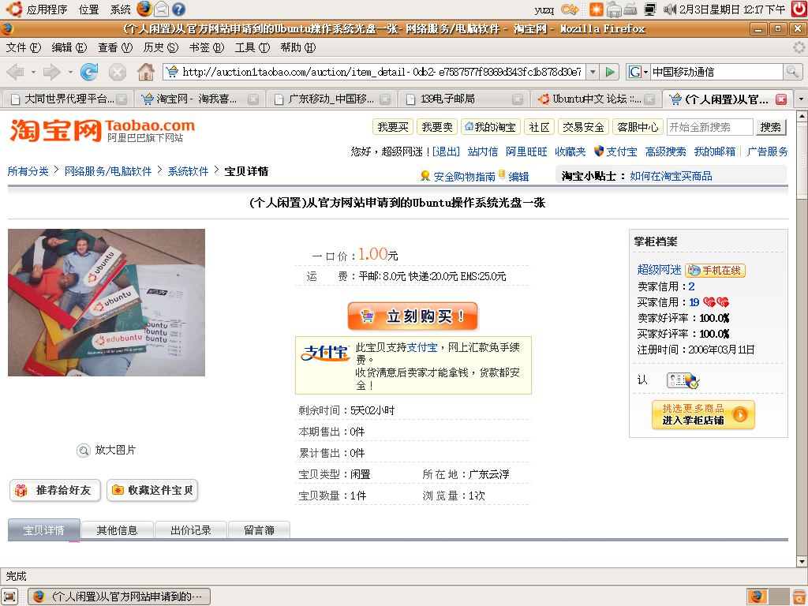Open the mail launcher in top panel
The height and width of the screenshot is (606, 808).
[161, 9]
